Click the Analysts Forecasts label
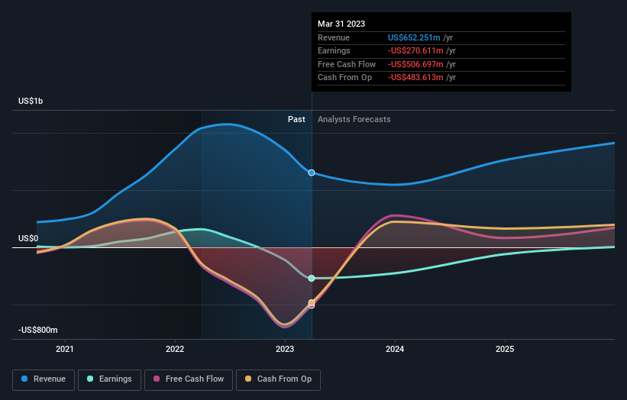 point(354,119)
